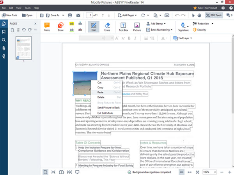
Task: Open the Signature tool
Action: [183, 26]
